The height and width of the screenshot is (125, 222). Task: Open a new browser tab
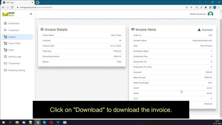tap(37, 2)
